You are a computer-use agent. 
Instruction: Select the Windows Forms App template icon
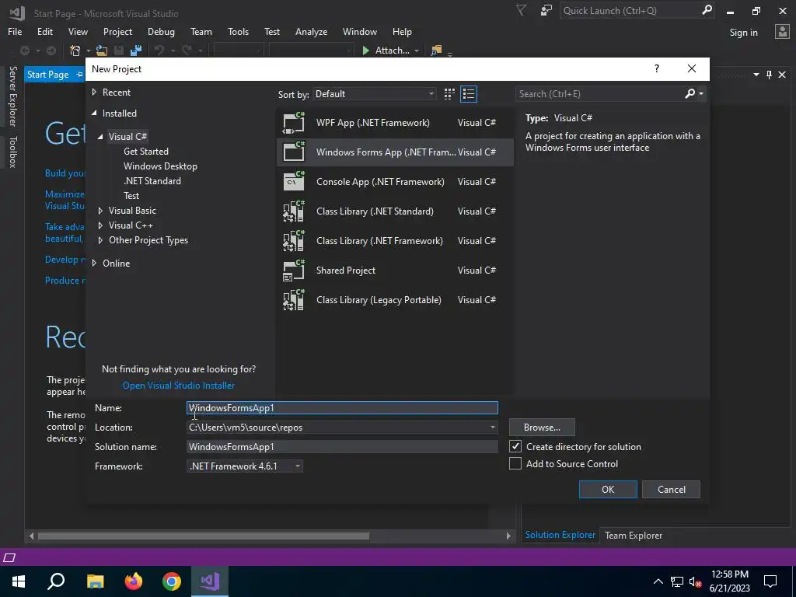coord(294,152)
